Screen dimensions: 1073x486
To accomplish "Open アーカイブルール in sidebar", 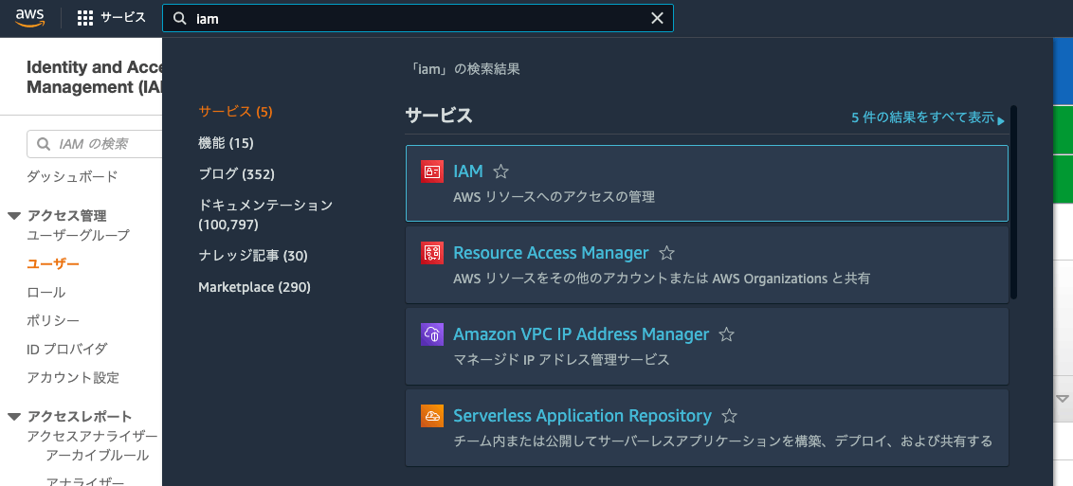I will click(x=98, y=456).
